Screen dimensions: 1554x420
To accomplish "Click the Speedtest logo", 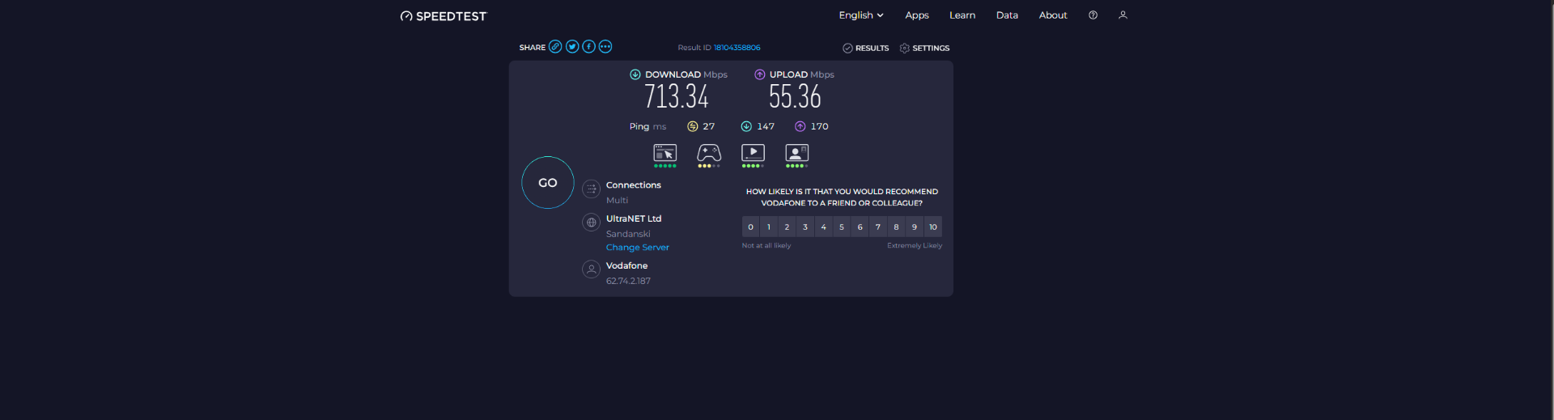I will tap(444, 16).
